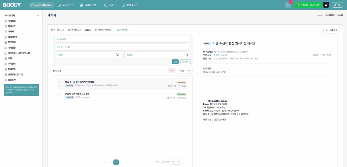Click the 코호트빌더(Advanced) sidebar icon
This screenshot has height=167, width=347.
[6, 53]
